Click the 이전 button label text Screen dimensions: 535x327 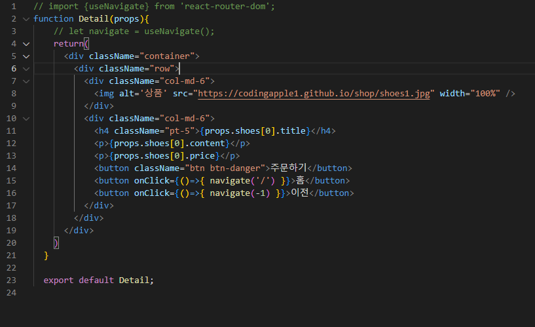point(300,193)
